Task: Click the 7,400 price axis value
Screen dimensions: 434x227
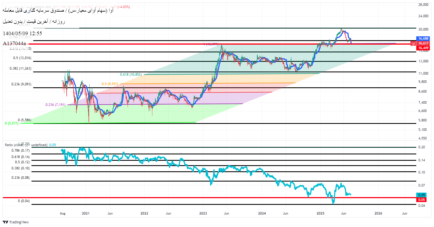Action: click(x=423, y=103)
